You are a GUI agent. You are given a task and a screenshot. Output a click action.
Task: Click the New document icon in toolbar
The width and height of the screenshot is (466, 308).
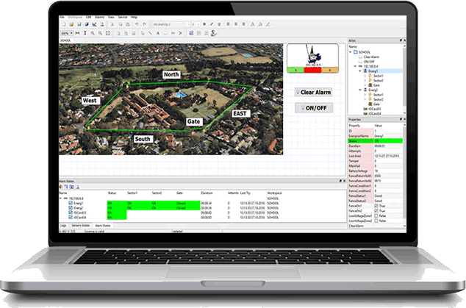click(x=64, y=24)
